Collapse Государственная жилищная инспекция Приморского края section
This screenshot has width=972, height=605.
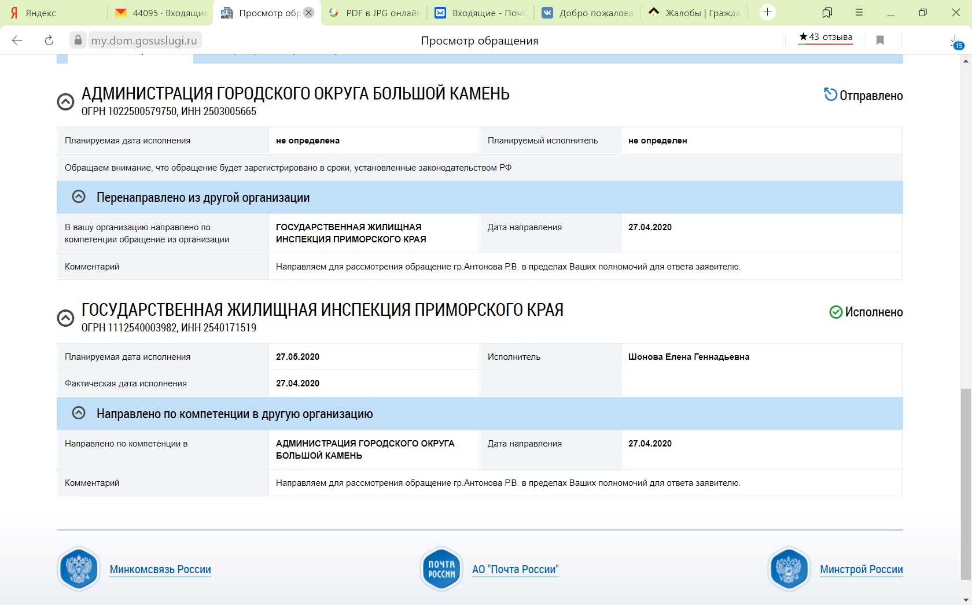(x=65, y=318)
